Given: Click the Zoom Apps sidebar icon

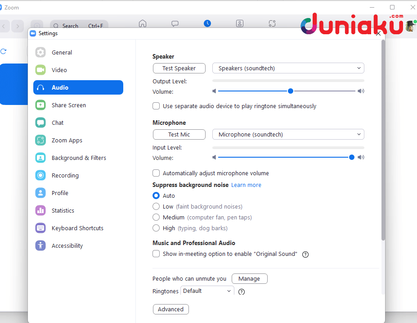Looking at the screenshot, I should (41, 140).
